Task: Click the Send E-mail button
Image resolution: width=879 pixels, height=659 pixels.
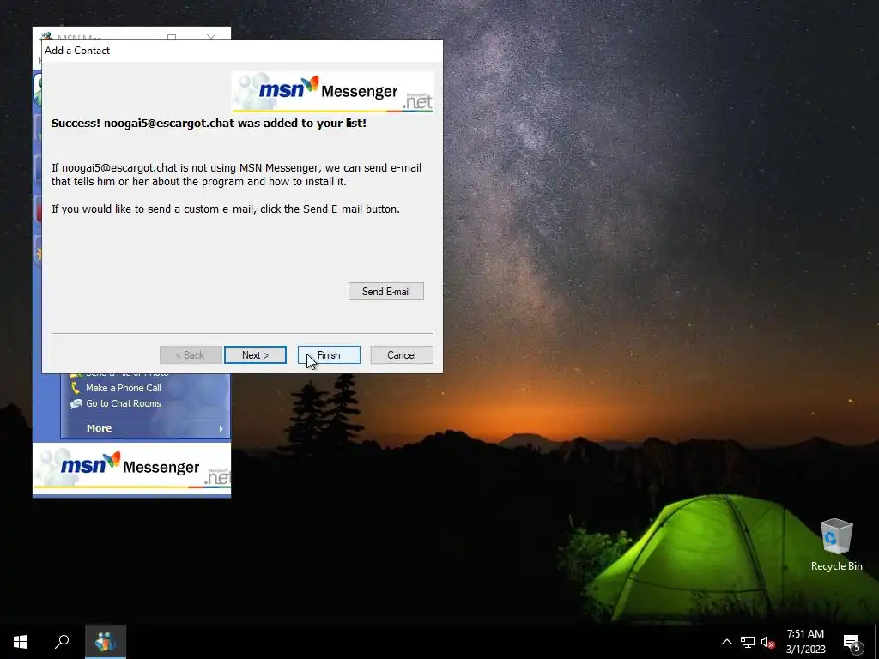Action: tap(385, 292)
